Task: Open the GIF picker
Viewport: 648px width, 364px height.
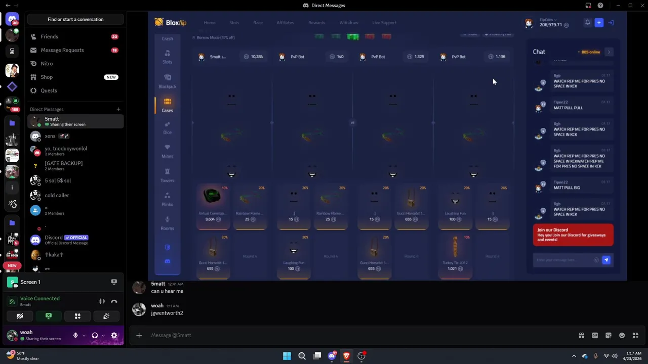Action: click(595, 335)
